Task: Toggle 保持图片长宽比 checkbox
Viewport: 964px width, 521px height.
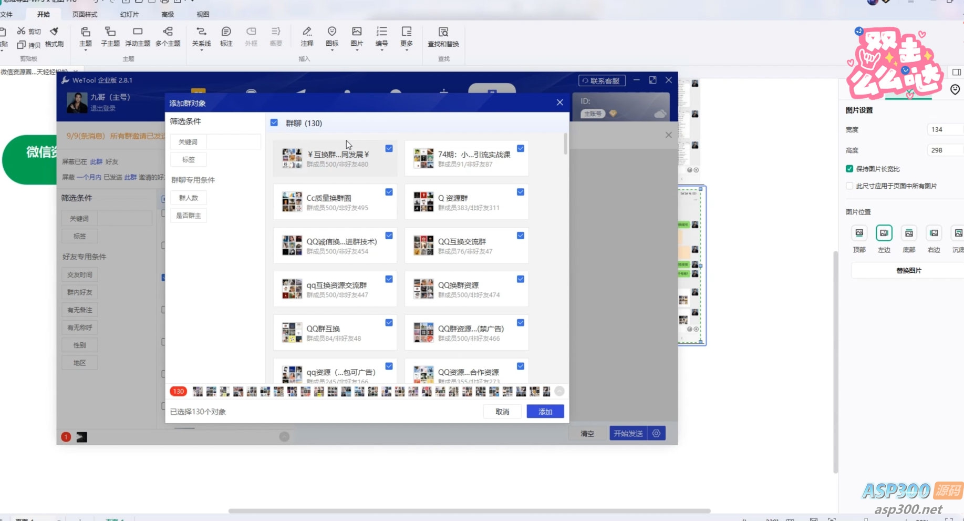Action: pyautogui.click(x=849, y=169)
